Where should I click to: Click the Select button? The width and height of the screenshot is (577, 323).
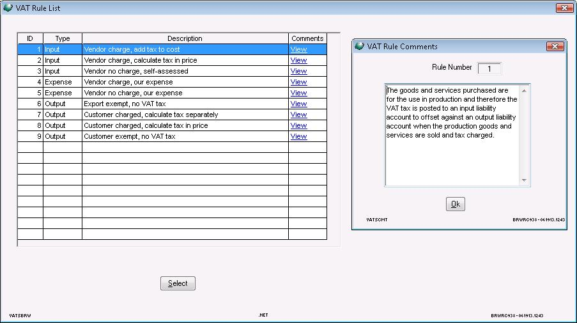178,283
